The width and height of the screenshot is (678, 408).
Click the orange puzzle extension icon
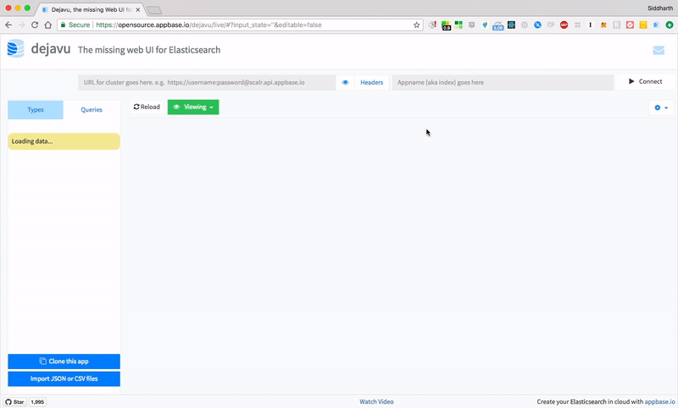[x=603, y=25]
